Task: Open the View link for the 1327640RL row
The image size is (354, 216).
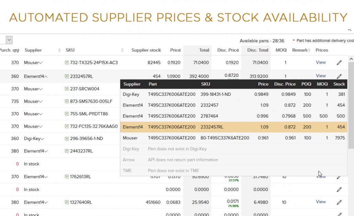Action: click(x=321, y=202)
